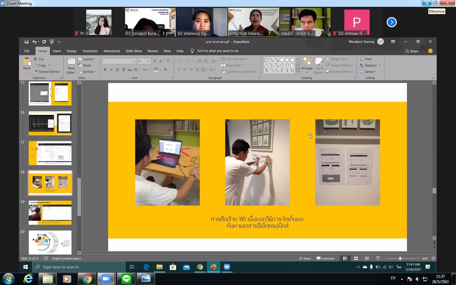Toggle Italic formatting
Viewport: 456px width, 285px height.
click(x=111, y=70)
